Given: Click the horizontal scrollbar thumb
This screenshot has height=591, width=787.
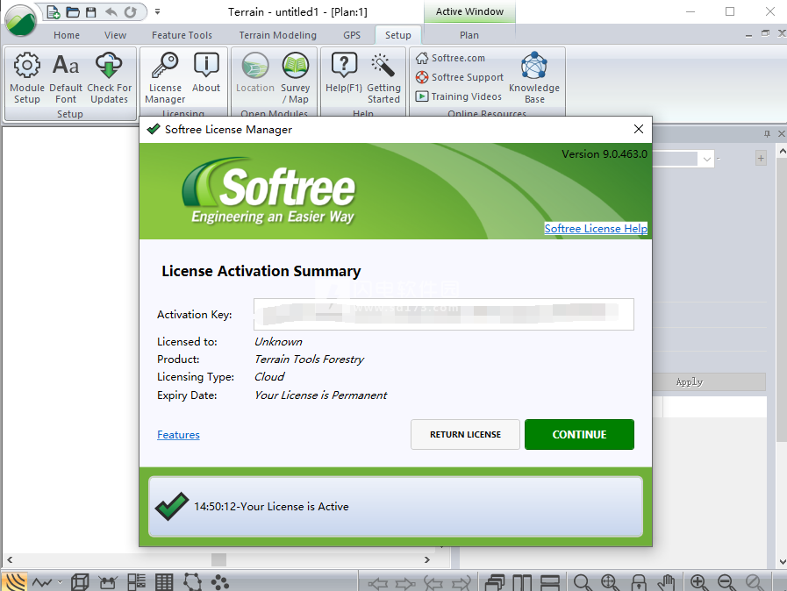Looking at the screenshot, I should click(x=218, y=559).
